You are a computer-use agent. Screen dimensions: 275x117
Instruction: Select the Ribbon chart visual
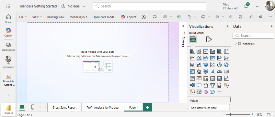(192, 65)
